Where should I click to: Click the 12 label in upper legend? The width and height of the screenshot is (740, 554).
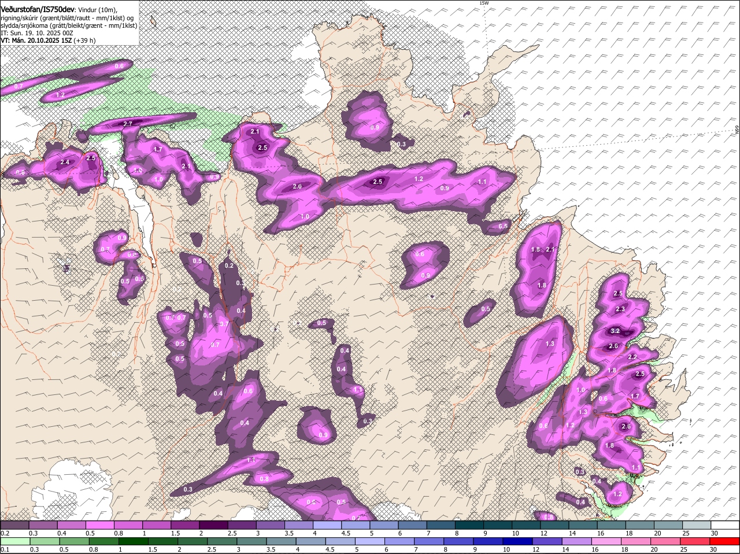pyautogui.click(x=543, y=533)
